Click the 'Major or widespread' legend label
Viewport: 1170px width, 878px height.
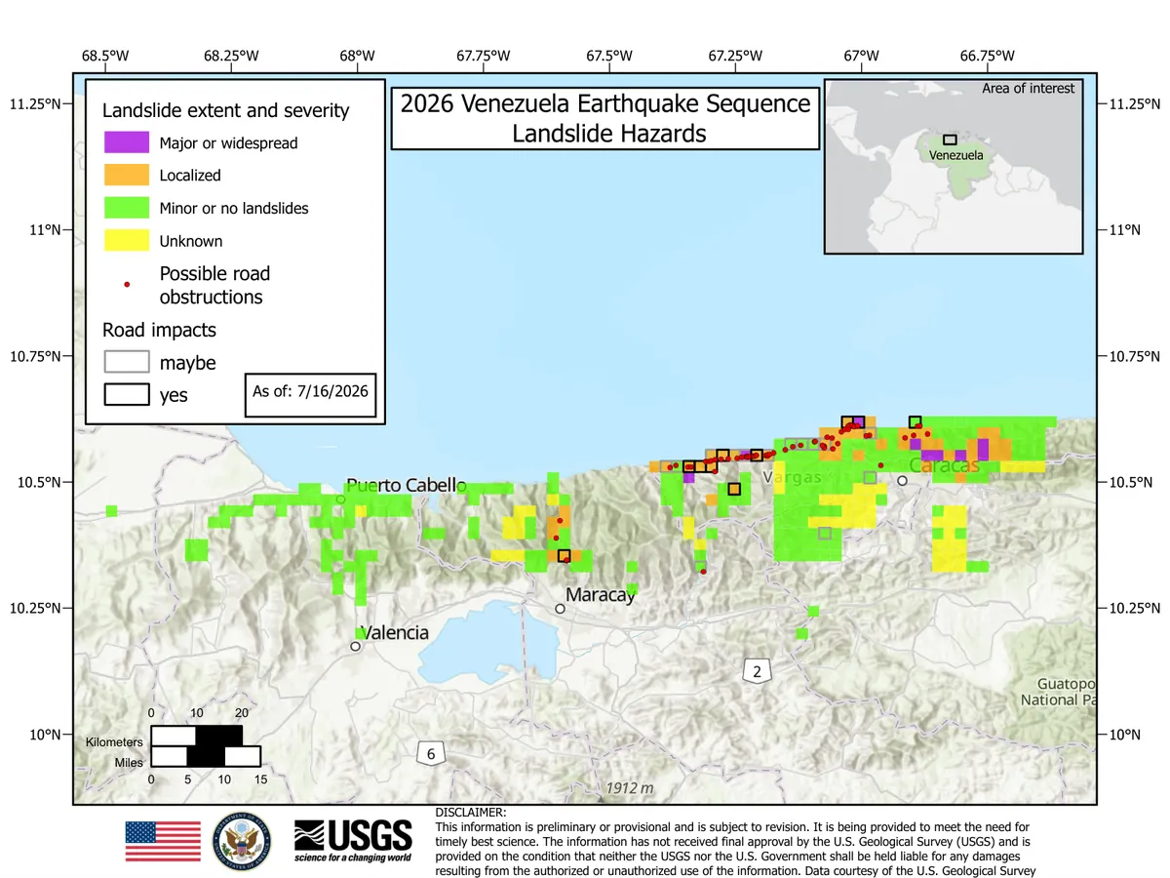[x=228, y=143]
